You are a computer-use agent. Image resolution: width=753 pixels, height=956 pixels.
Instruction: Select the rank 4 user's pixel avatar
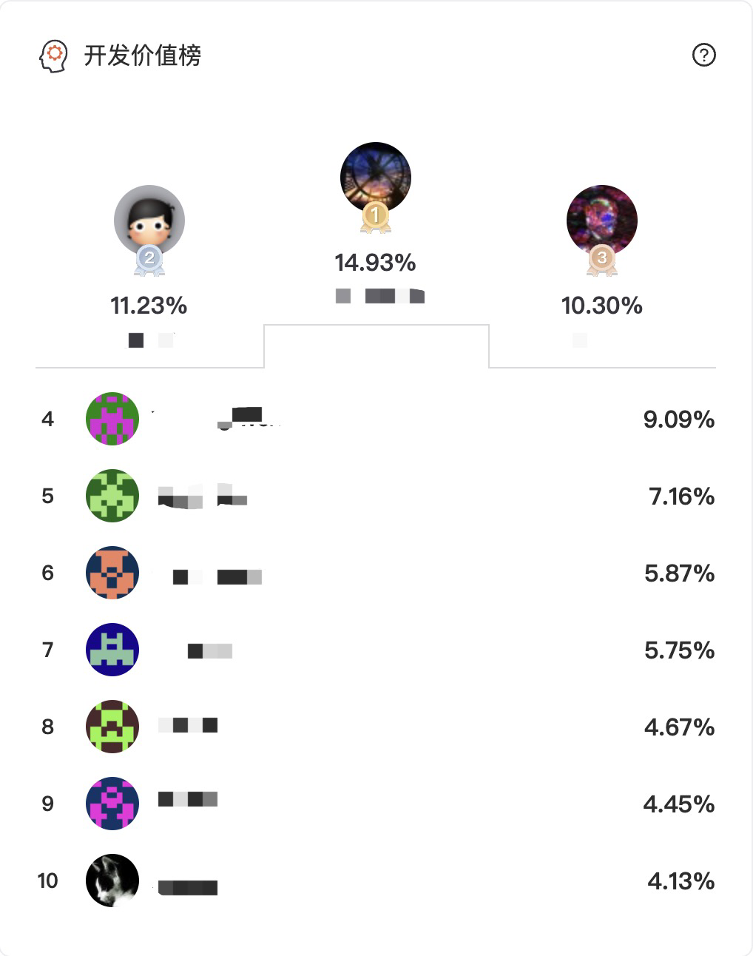112,419
